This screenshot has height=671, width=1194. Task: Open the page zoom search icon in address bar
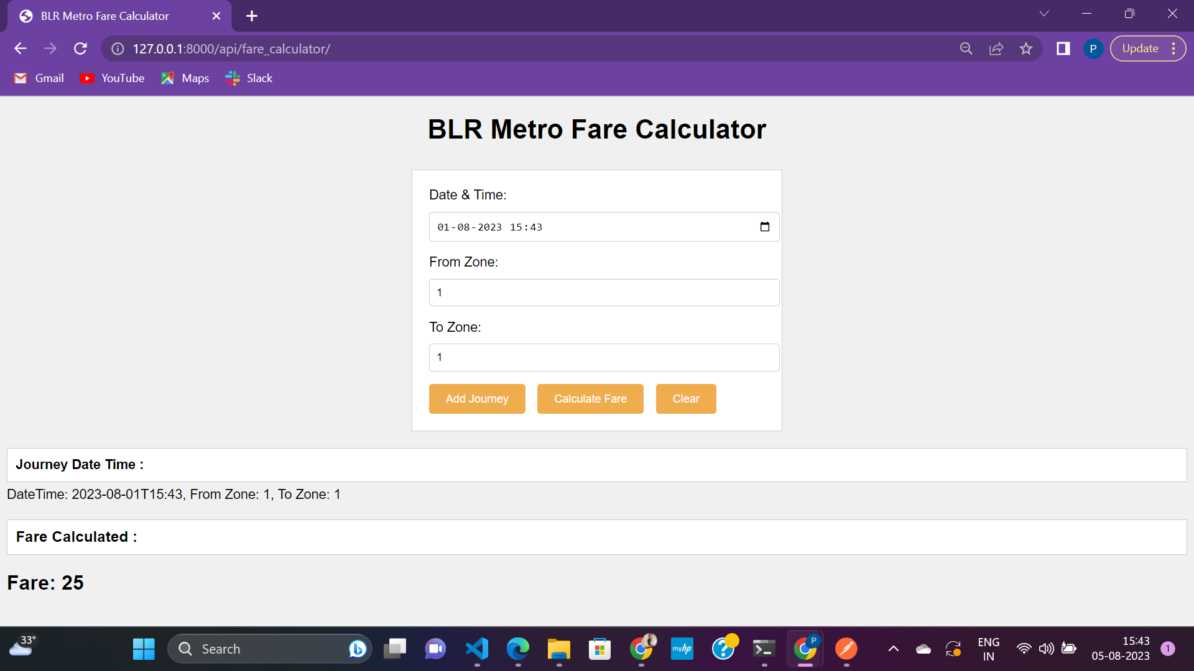(x=966, y=48)
